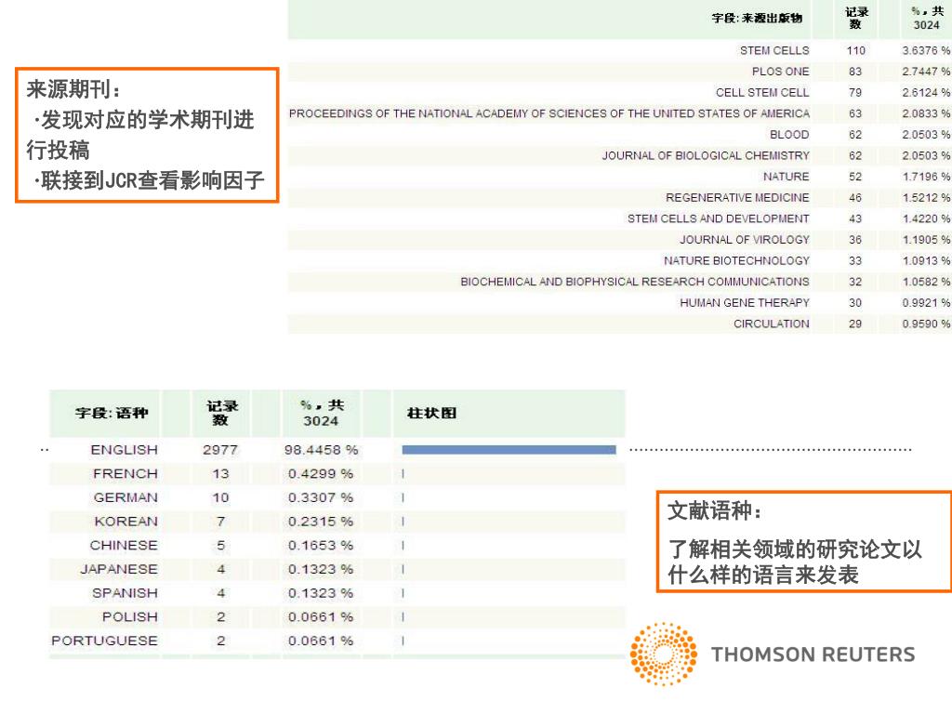Select the SPANISH language row
This screenshot has width=952, height=714.
point(337,593)
